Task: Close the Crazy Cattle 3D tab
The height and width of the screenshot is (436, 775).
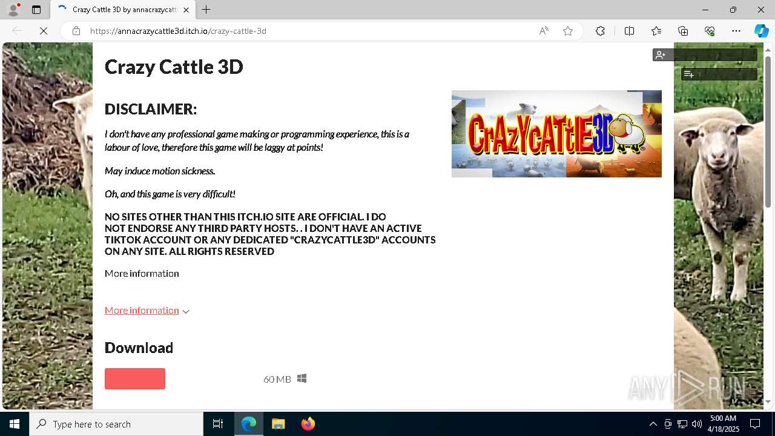Action: coord(186,10)
